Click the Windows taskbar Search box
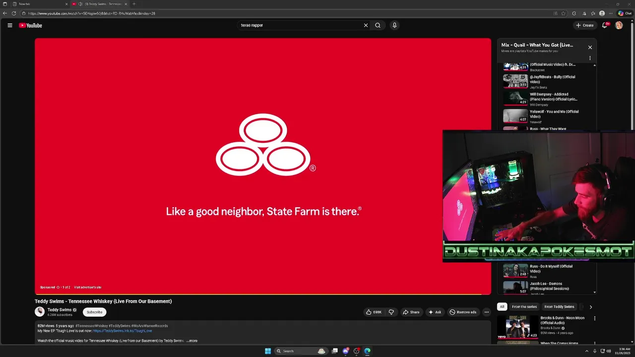 301,351
